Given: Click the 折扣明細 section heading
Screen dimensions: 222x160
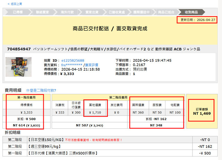Looking at the screenshot, I should point(13,133).
